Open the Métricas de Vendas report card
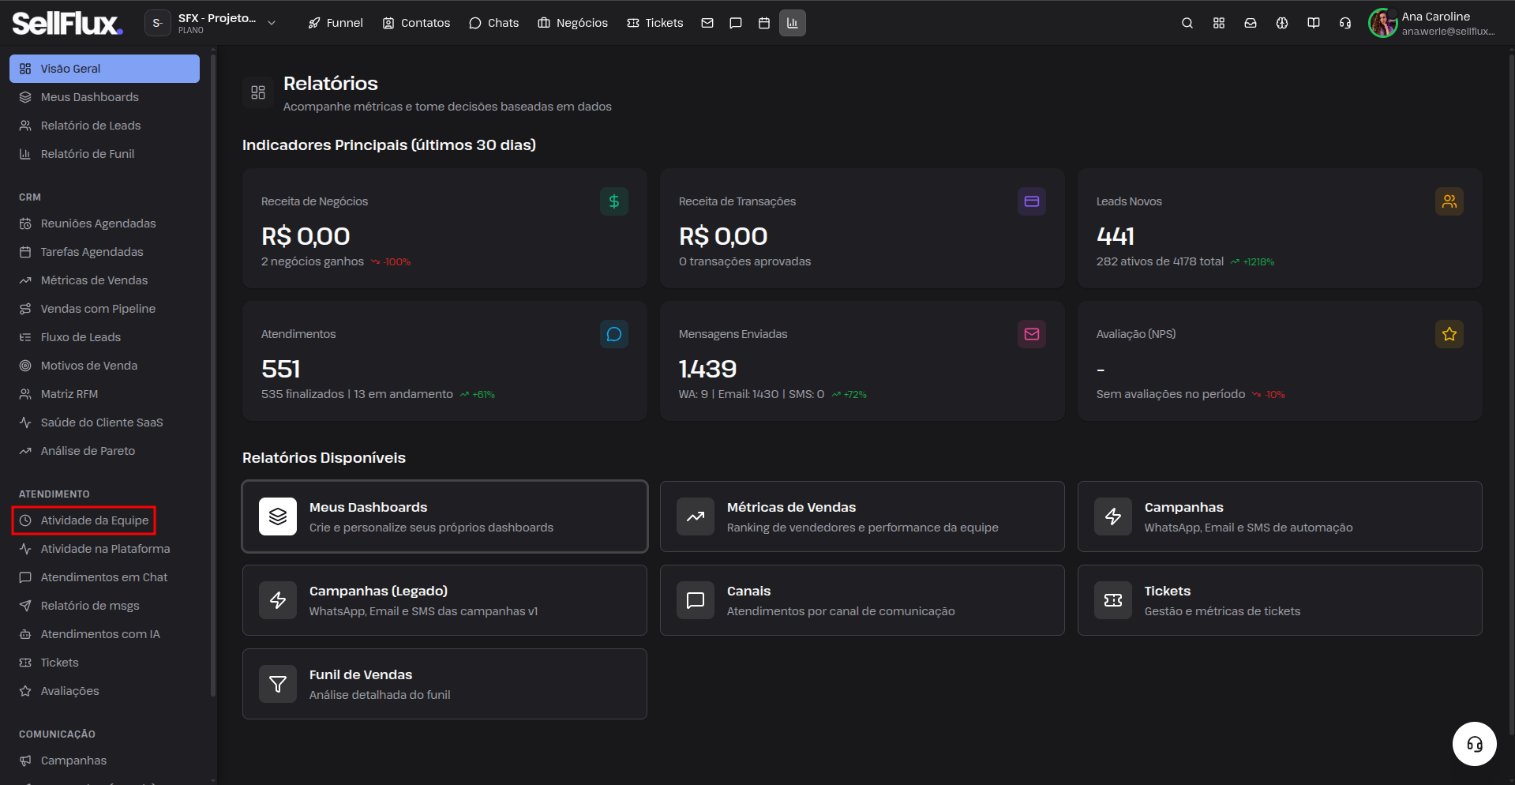This screenshot has height=785, width=1515. point(862,516)
